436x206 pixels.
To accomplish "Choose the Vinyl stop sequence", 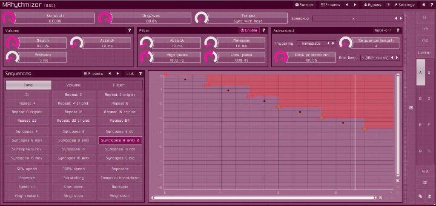I will pyautogui.click(x=73, y=196).
